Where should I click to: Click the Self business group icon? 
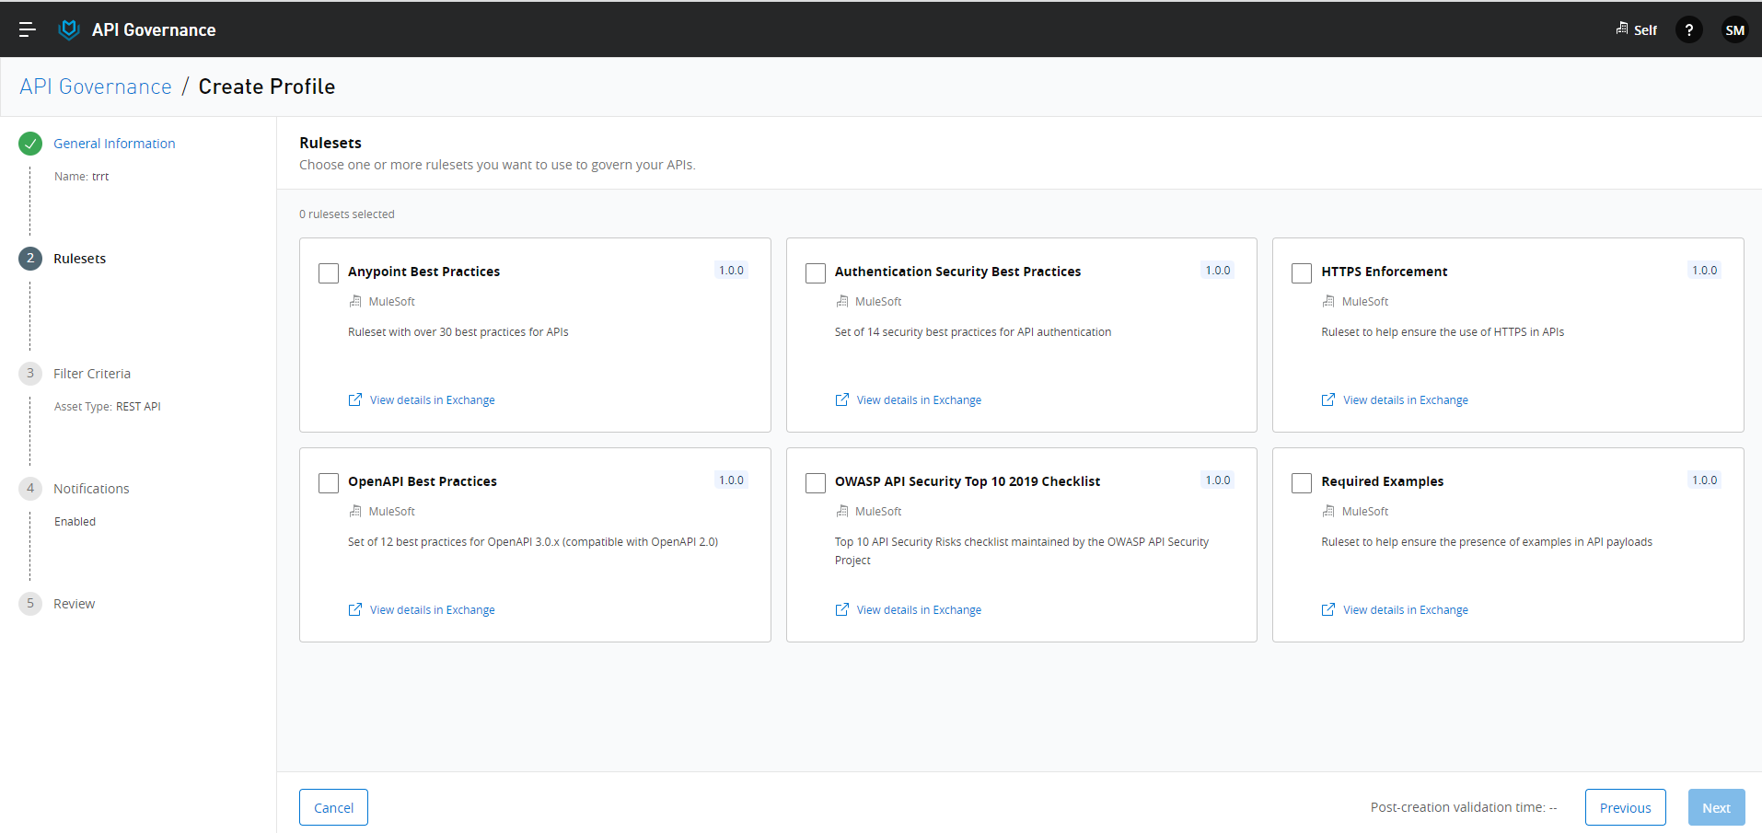1622,29
